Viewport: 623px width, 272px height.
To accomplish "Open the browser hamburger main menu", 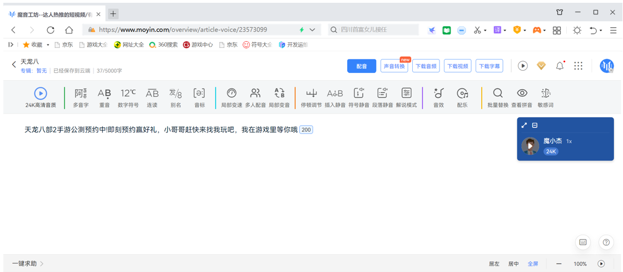I will (612, 30).
